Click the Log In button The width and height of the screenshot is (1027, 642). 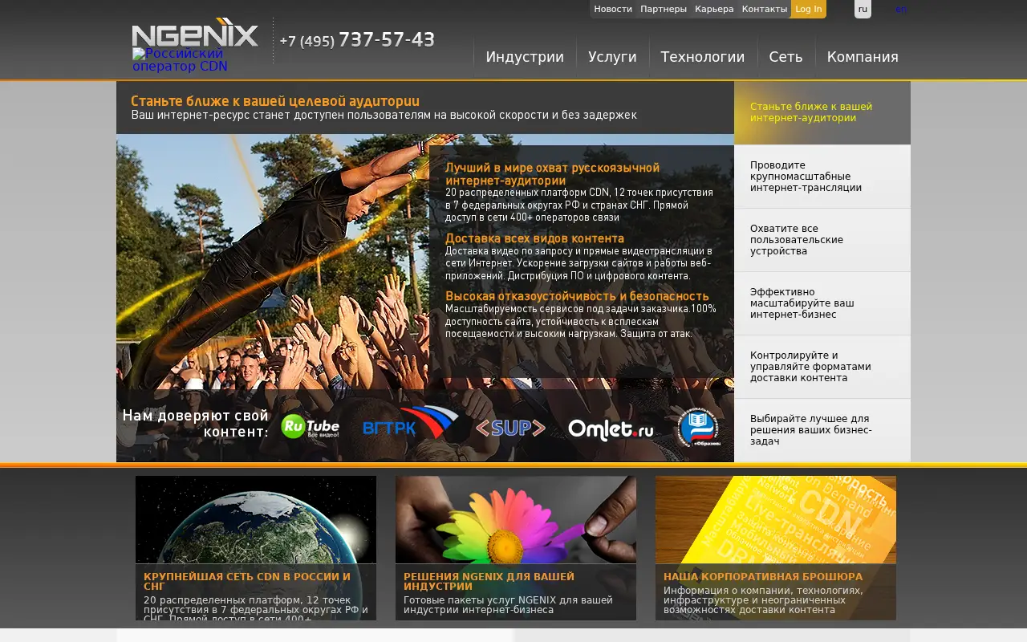click(809, 9)
